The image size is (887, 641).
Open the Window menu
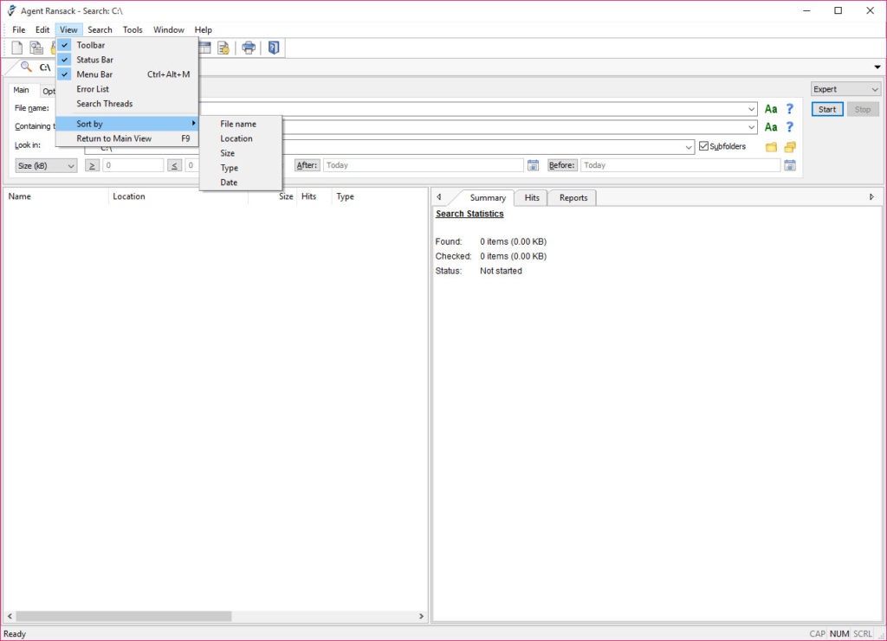pyautogui.click(x=169, y=30)
